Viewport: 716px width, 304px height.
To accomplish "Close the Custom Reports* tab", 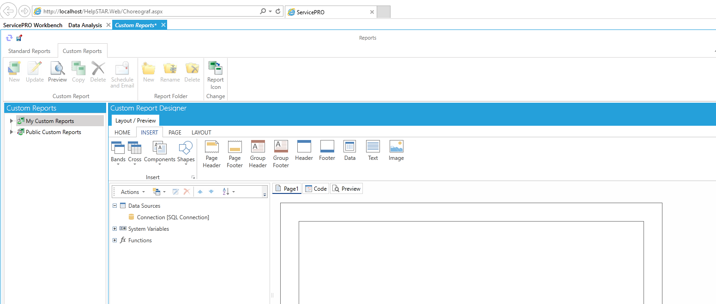I will click(x=163, y=25).
